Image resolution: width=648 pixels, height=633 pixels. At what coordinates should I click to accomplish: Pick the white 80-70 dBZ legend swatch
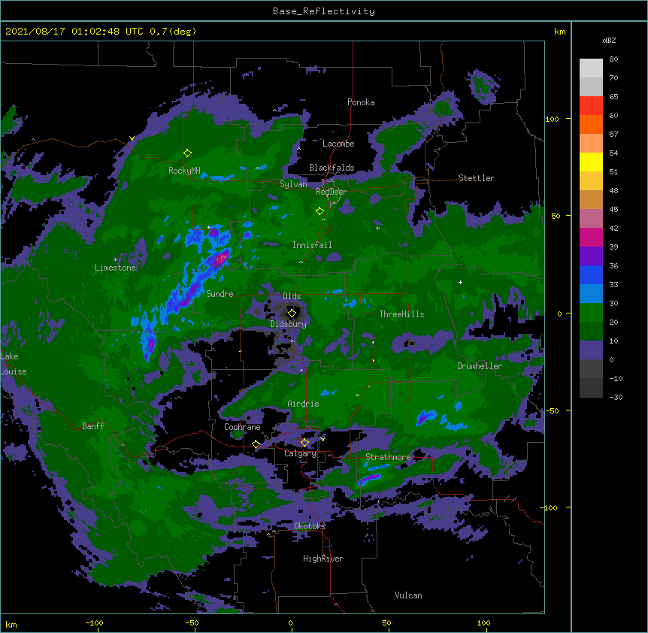coord(591,68)
